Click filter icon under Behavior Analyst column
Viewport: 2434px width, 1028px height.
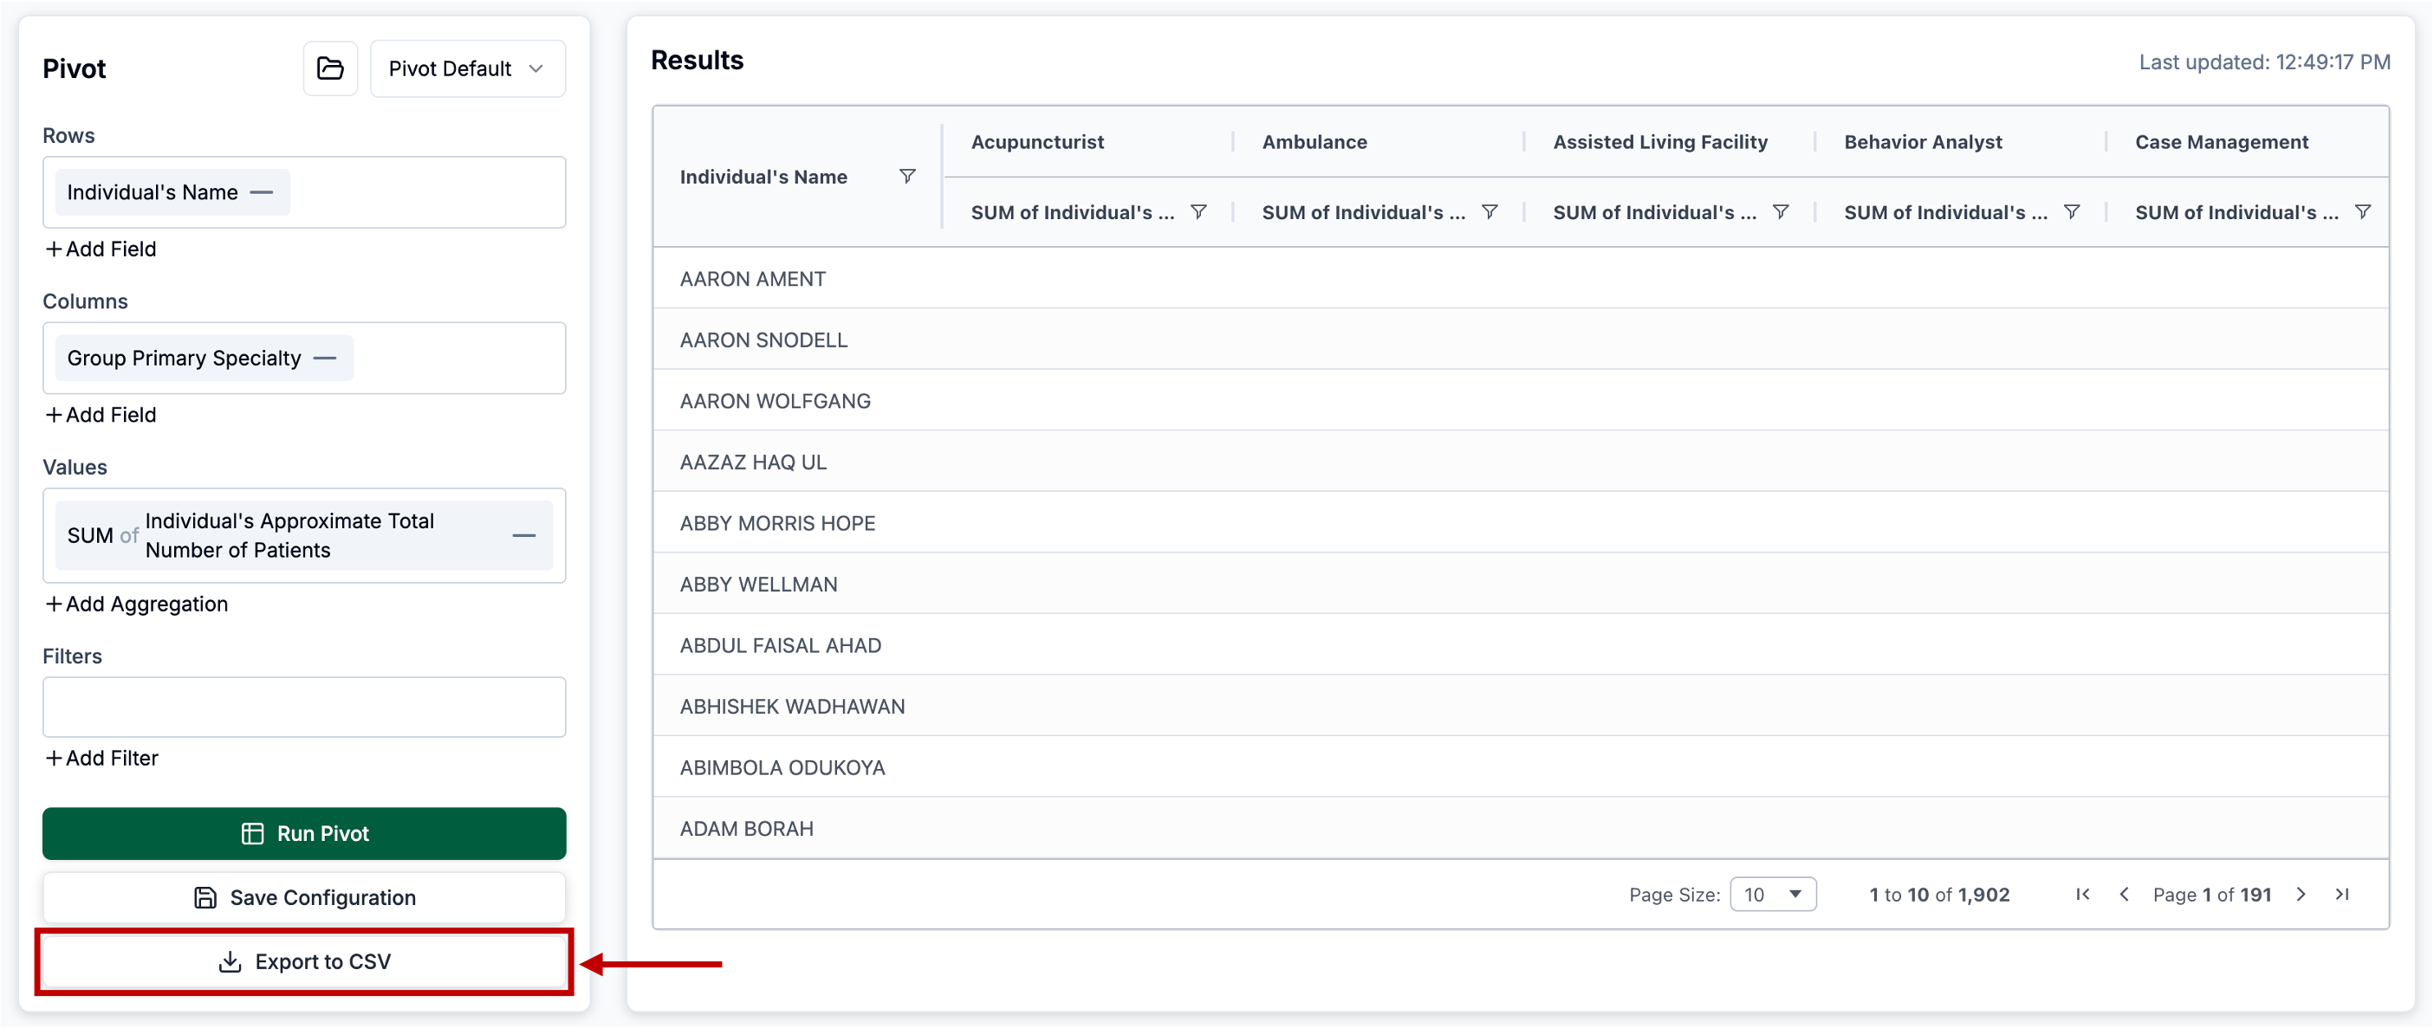click(x=2070, y=212)
